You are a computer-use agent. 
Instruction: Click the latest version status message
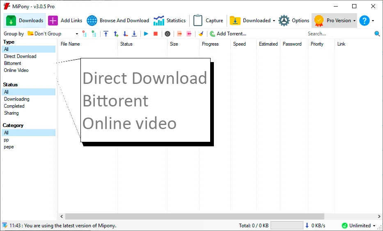[63, 226]
